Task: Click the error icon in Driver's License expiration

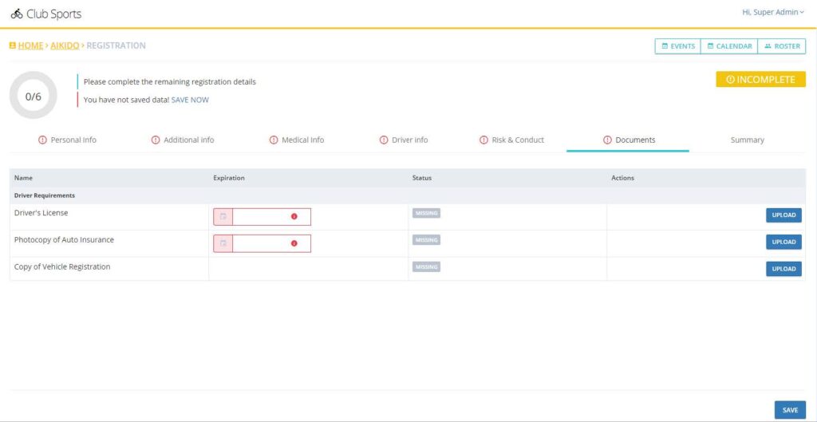Action: pyautogui.click(x=294, y=217)
